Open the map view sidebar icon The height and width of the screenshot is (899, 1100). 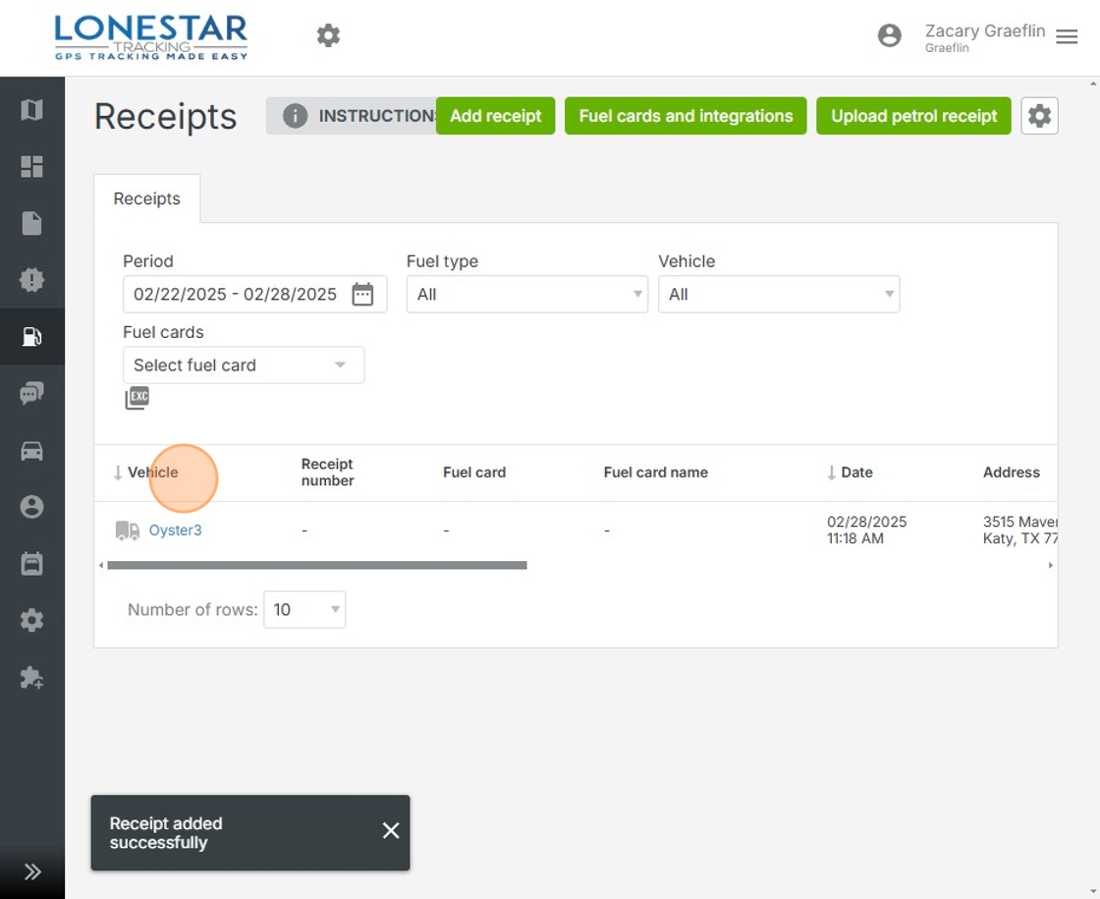(x=31, y=110)
